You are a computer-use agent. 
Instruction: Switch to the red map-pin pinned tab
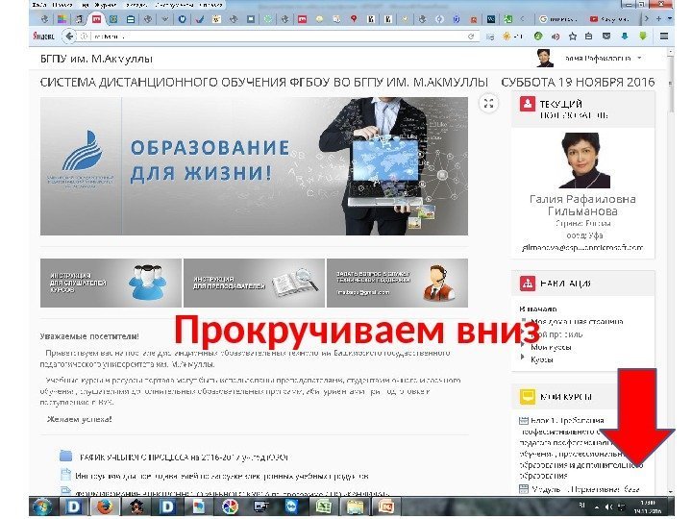click(354, 19)
